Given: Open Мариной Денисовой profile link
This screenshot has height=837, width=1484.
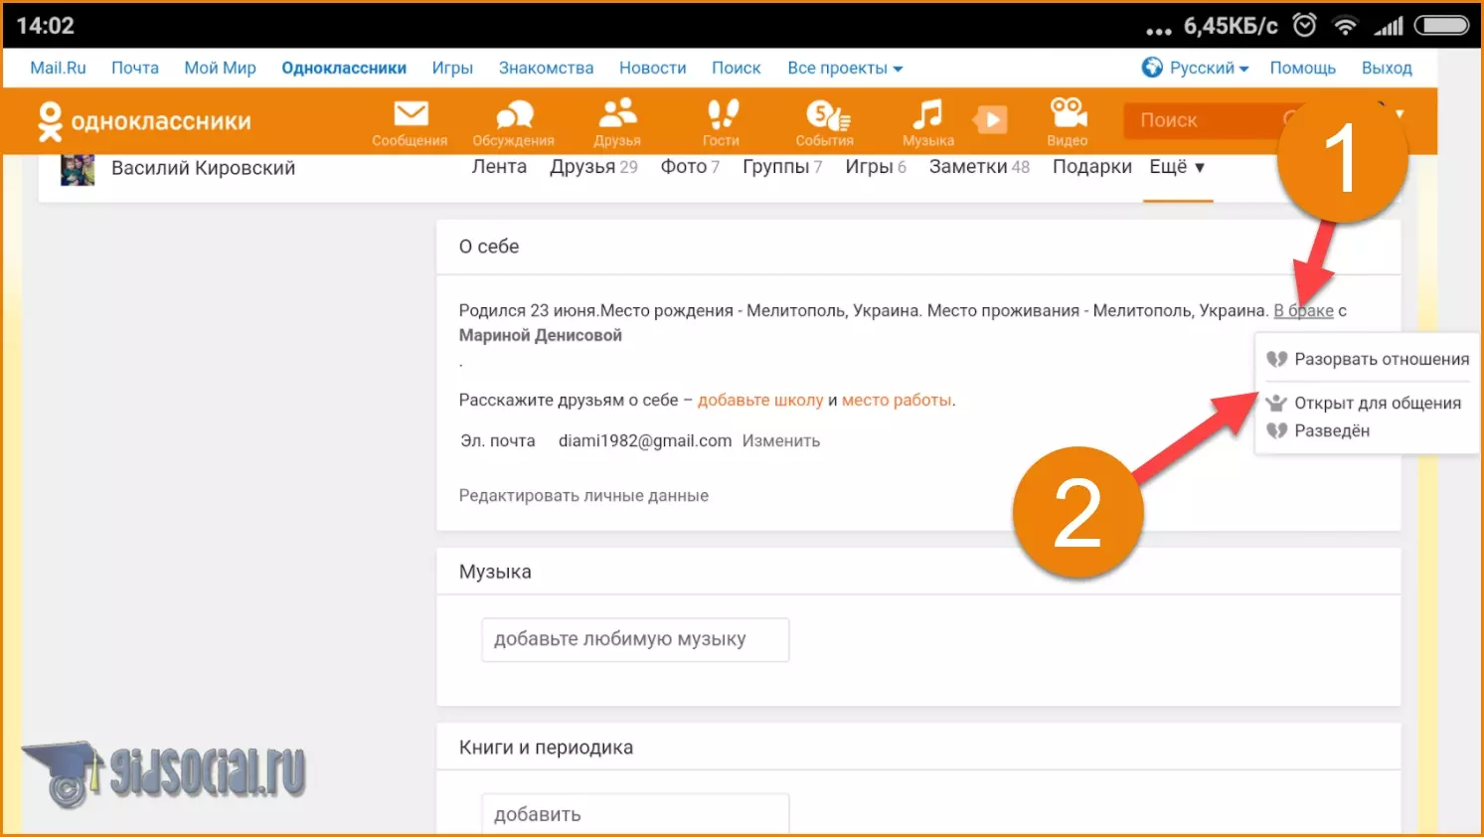Looking at the screenshot, I should 540,336.
